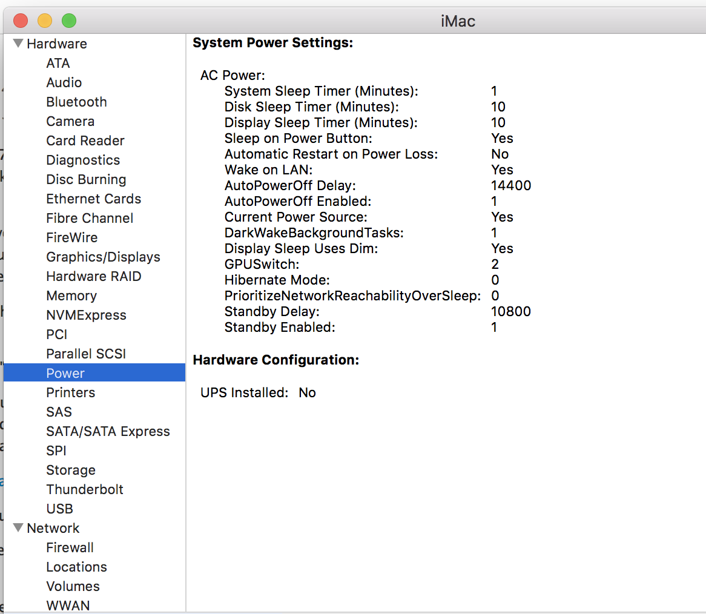Screen dimensions: 706x614
Task: Click Disk Sleep Timer (Minutes) label
Action: (312, 107)
